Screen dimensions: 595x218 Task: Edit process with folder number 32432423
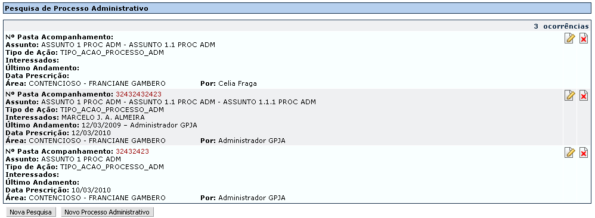[569, 152]
